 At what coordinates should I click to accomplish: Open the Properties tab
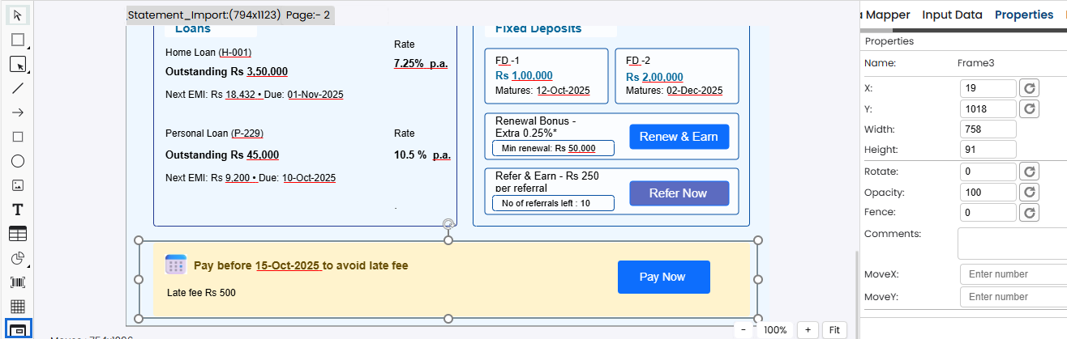click(x=1023, y=15)
